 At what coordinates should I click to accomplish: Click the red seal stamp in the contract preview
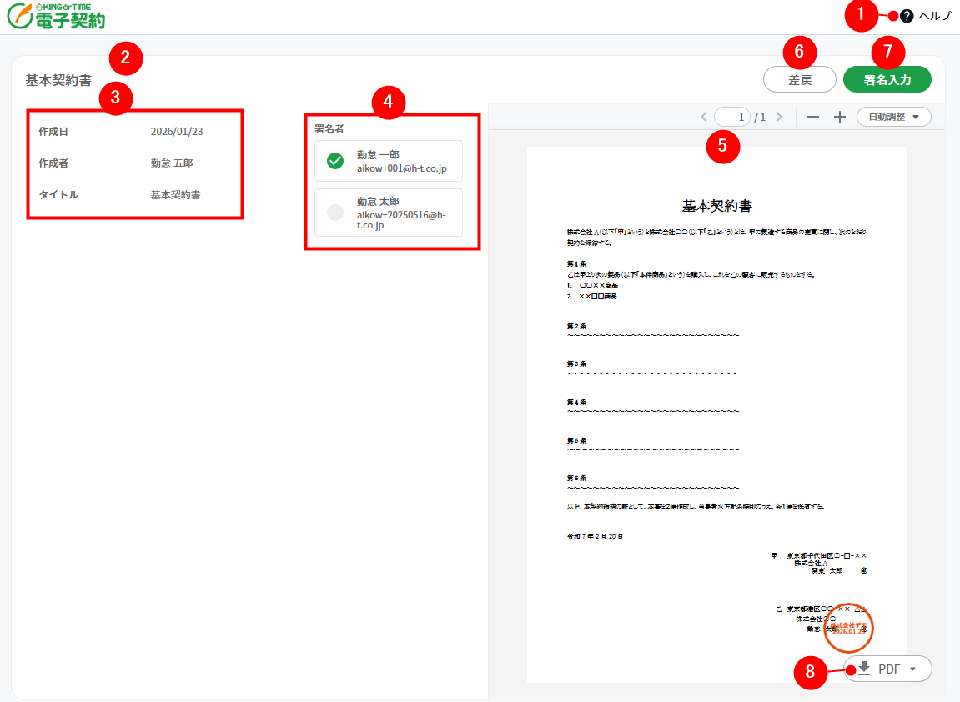[x=848, y=629]
